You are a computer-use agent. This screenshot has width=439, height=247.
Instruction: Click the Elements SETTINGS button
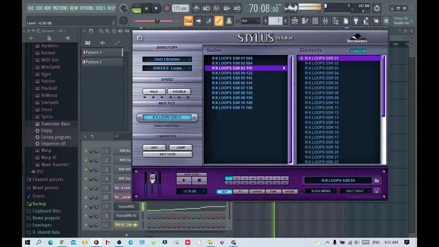pyautogui.click(x=358, y=51)
